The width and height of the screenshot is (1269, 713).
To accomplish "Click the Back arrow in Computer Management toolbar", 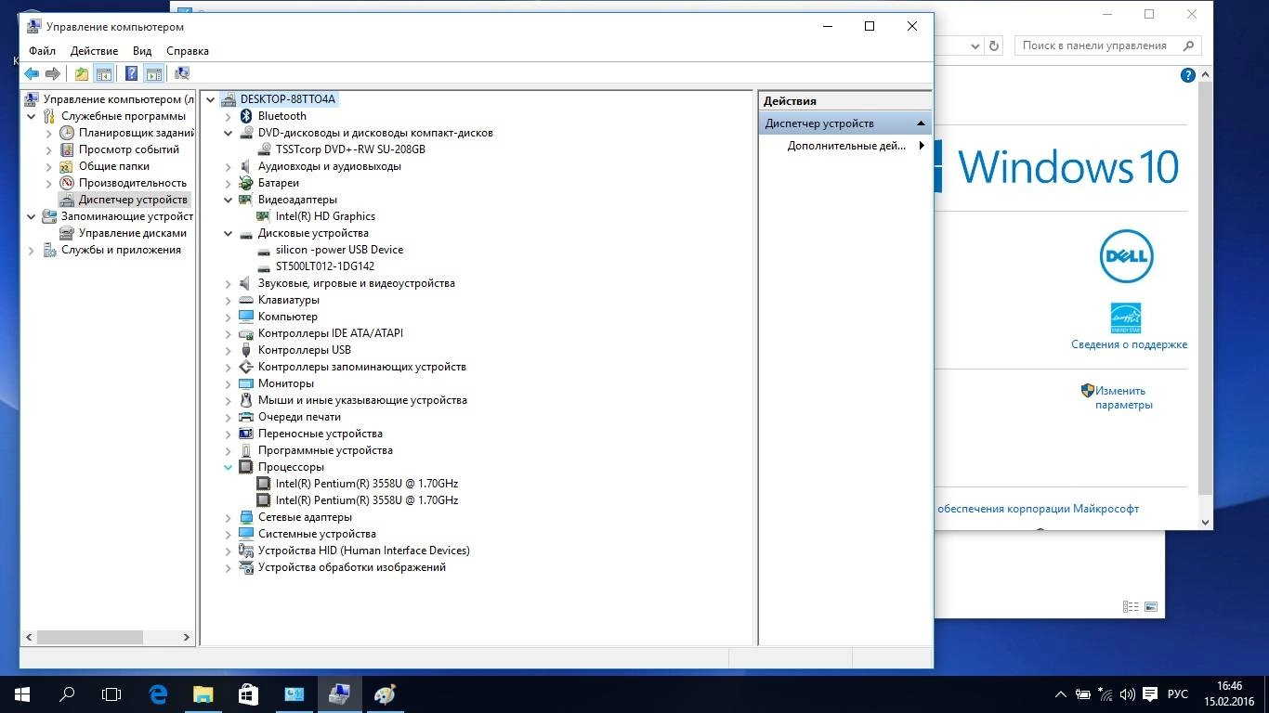I will click(32, 73).
